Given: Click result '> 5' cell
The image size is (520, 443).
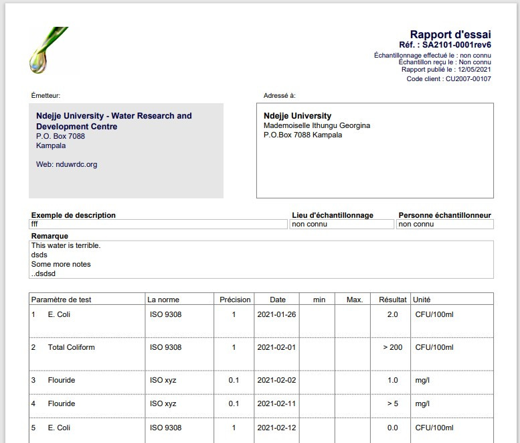Looking at the screenshot, I should 393,404.
